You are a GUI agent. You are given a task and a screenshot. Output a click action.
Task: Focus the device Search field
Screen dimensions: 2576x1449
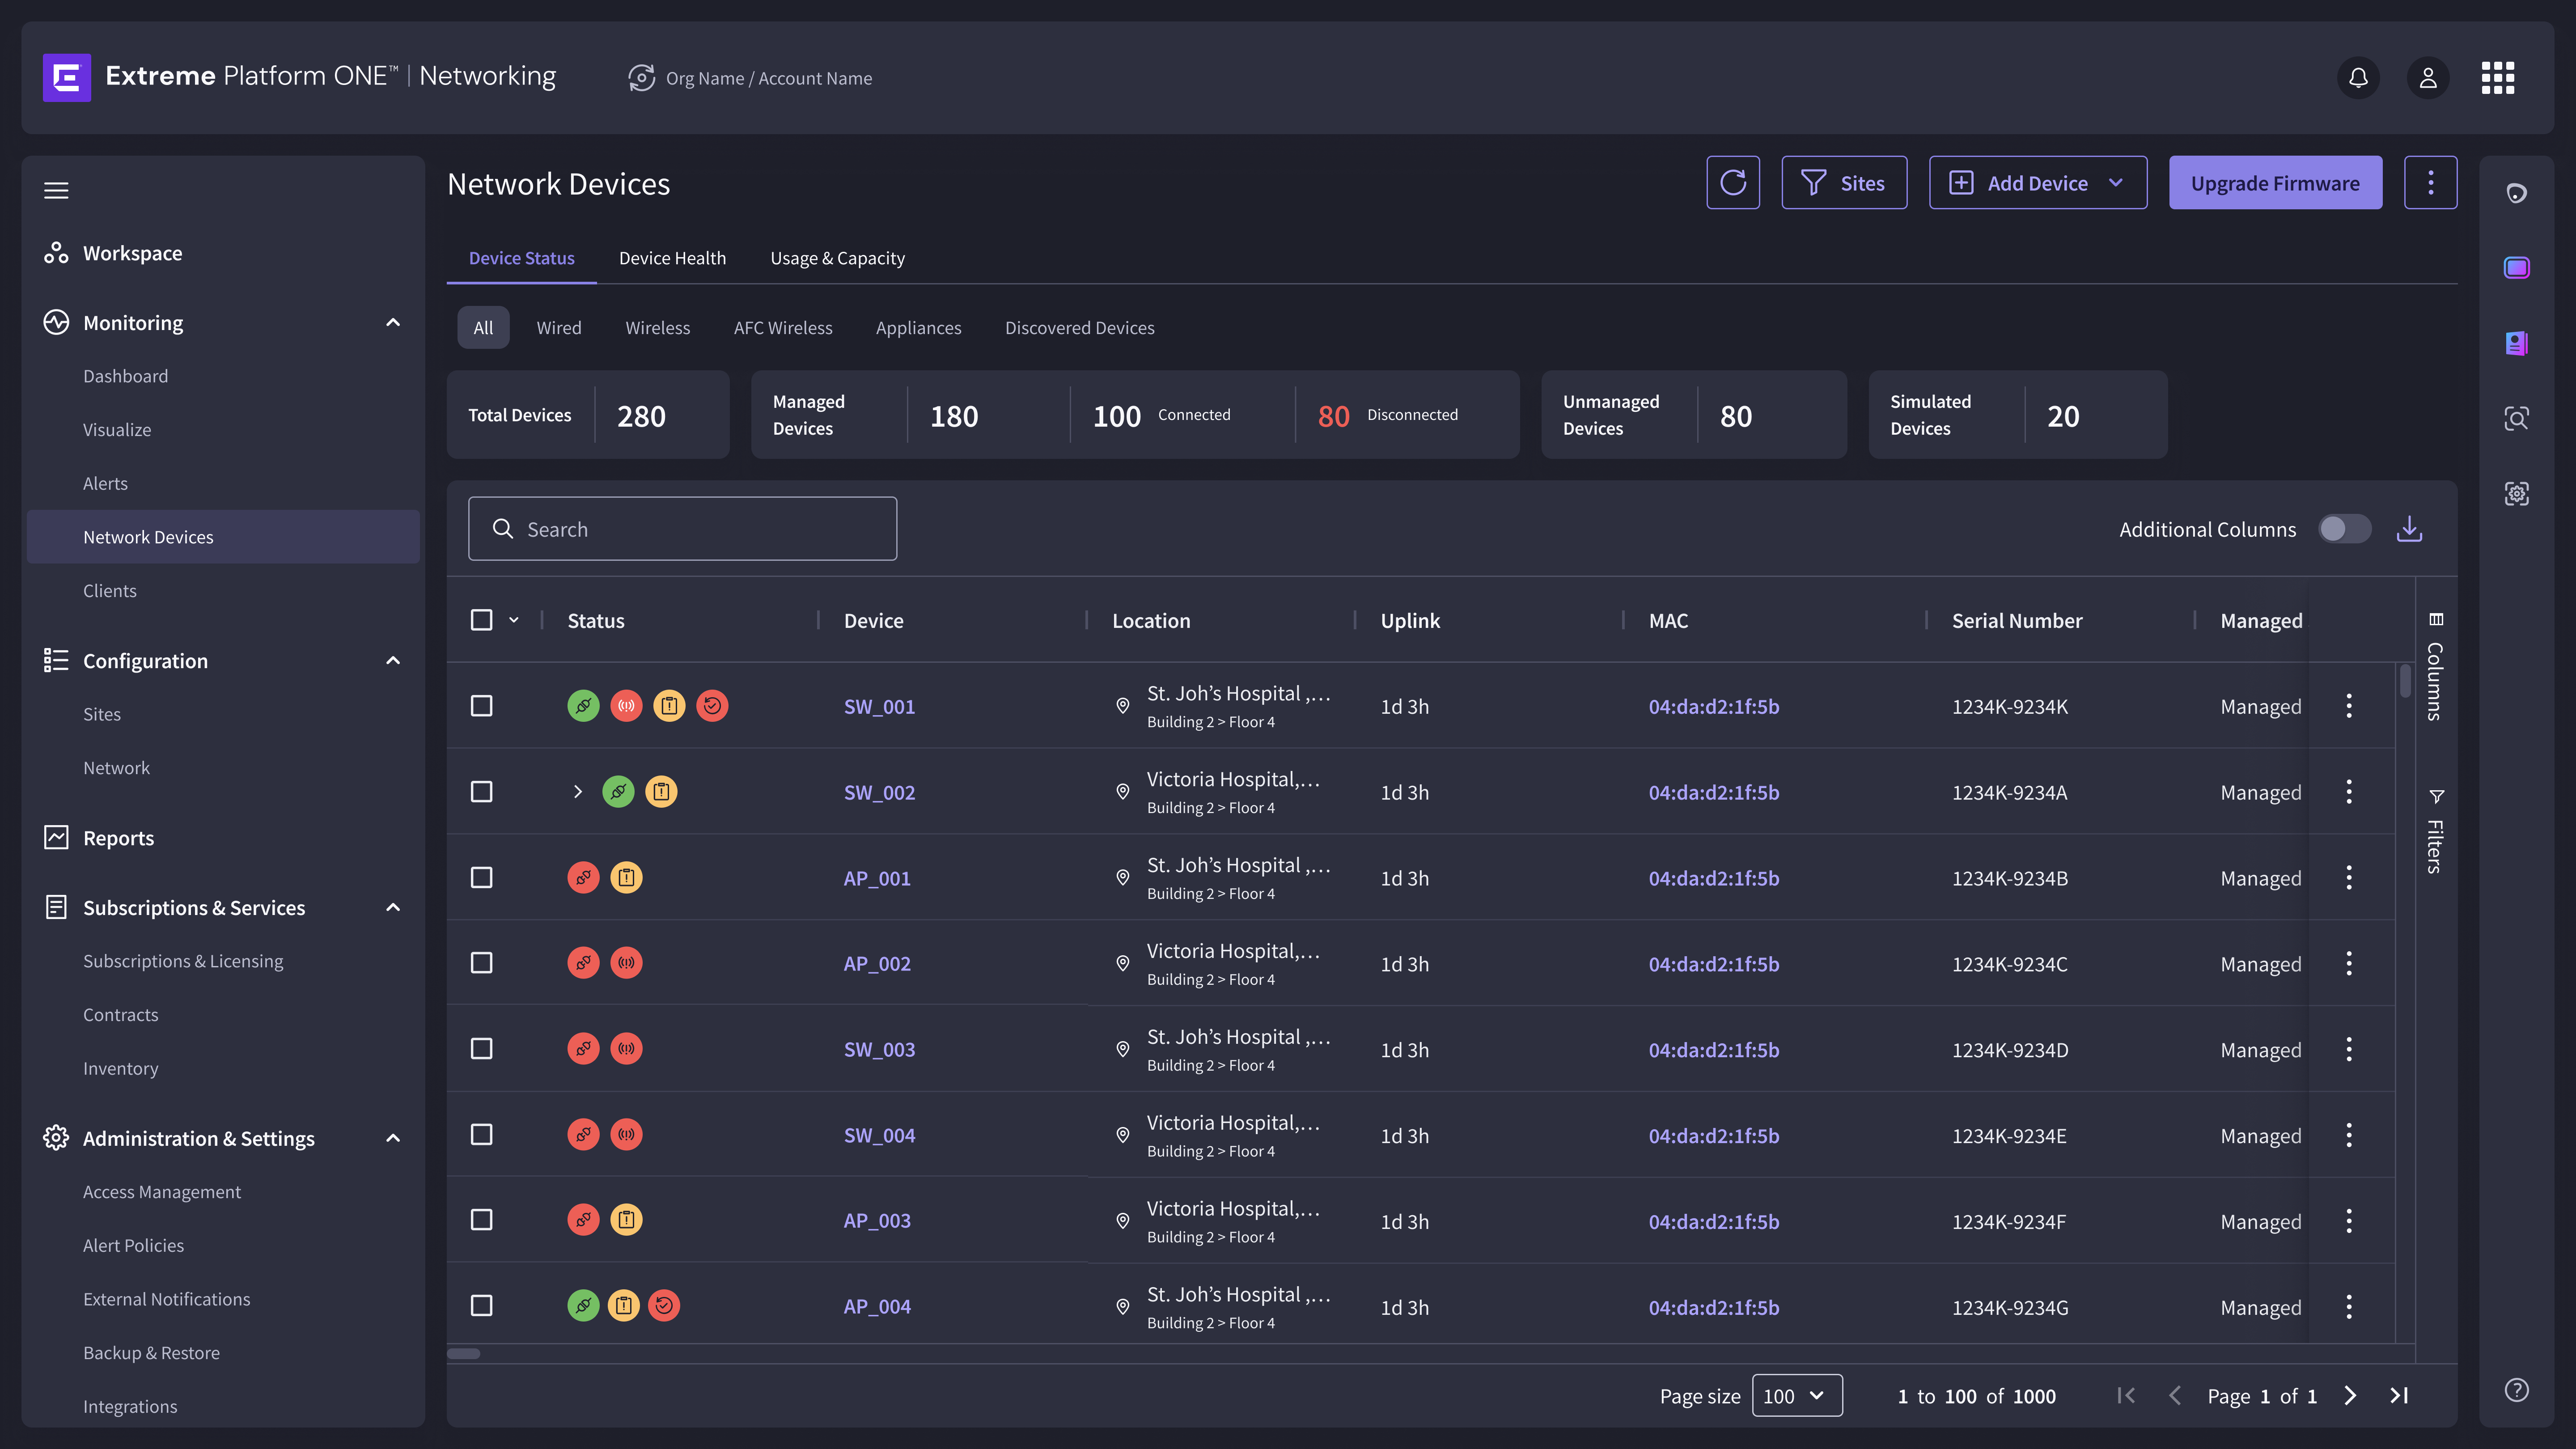tap(682, 529)
